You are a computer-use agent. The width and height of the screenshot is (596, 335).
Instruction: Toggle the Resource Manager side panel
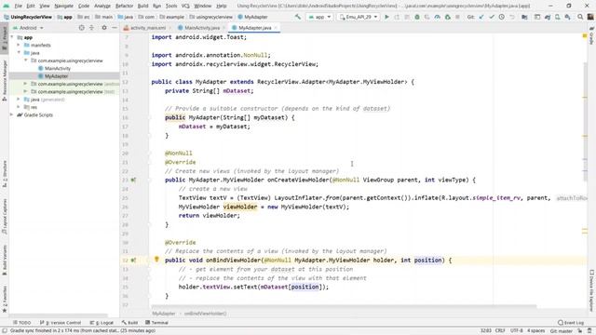tap(4, 81)
